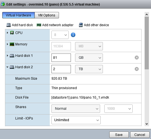Click the pano.10_1.vmdk disk file path
Viewport: 151px width, 139px height.
click(x=80, y=97)
